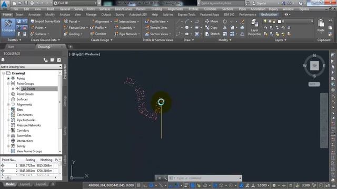Toggle the layer lock icon in Layers
The height and width of the screenshot is (189, 337).
tap(274, 21)
